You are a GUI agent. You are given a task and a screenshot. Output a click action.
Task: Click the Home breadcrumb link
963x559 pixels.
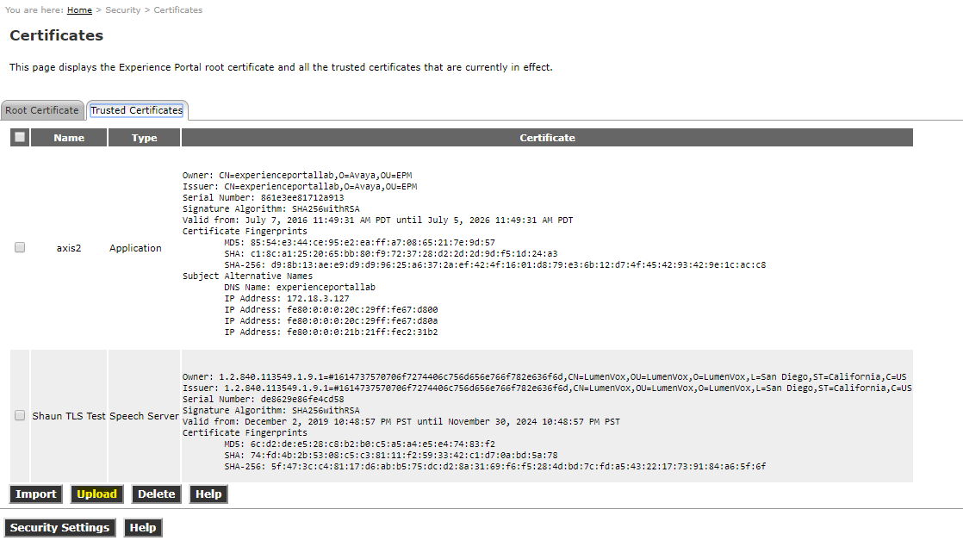tap(79, 10)
